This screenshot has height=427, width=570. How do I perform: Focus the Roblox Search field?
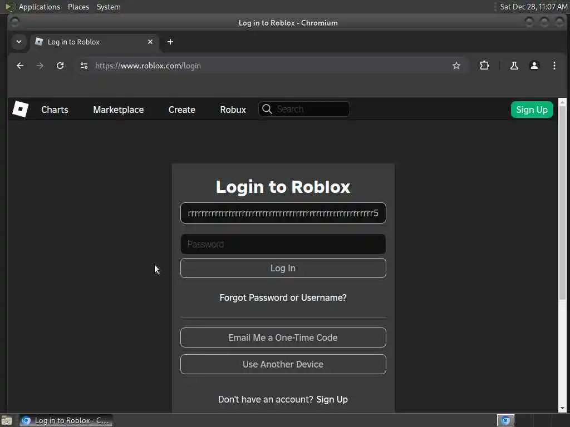304,109
